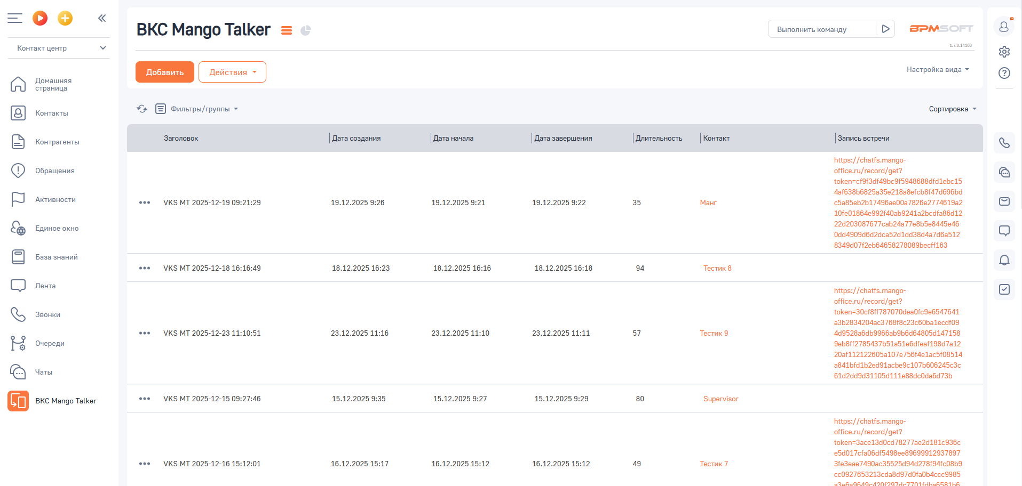This screenshot has width=1022, height=486.
Task: Open the email panel in right sidebar
Action: point(1004,201)
